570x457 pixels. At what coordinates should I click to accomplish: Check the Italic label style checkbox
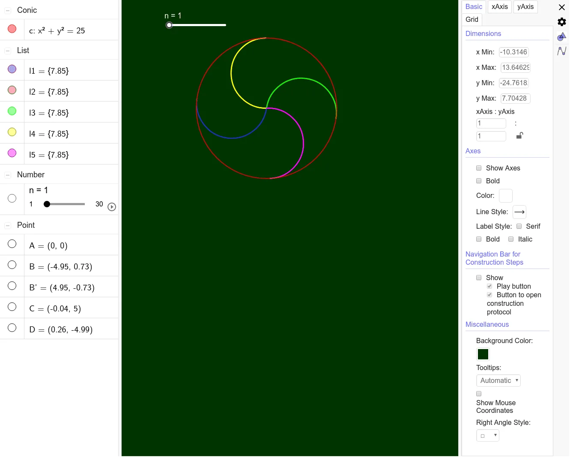point(511,239)
